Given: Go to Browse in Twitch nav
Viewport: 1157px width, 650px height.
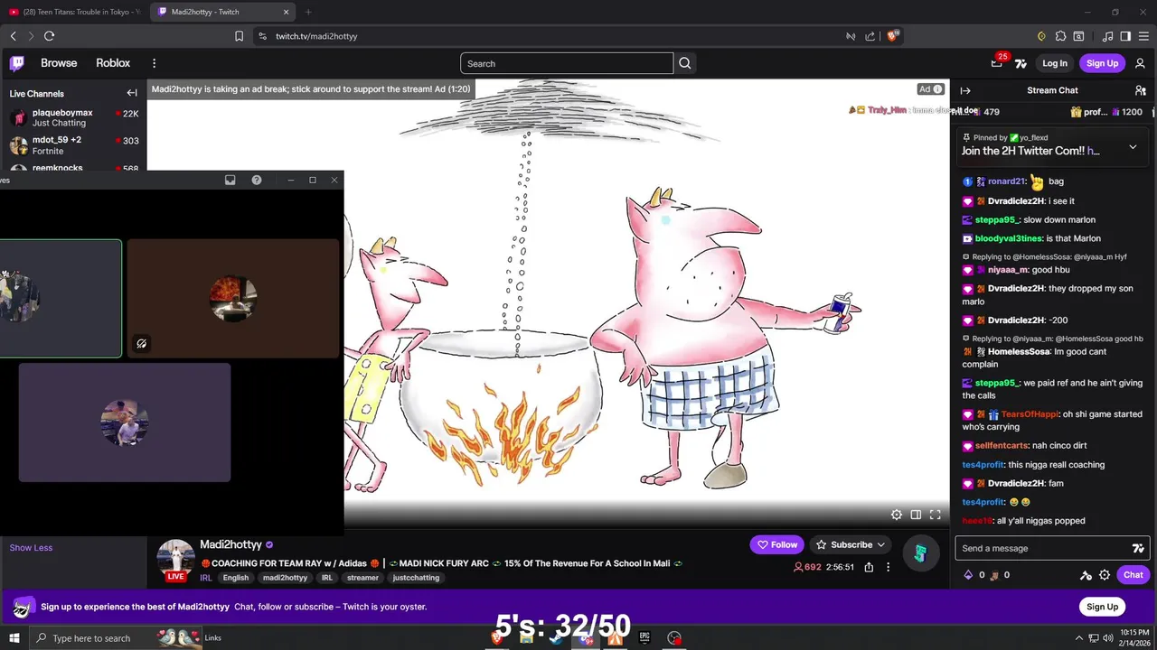Looking at the screenshot, I should pos(59,63).
